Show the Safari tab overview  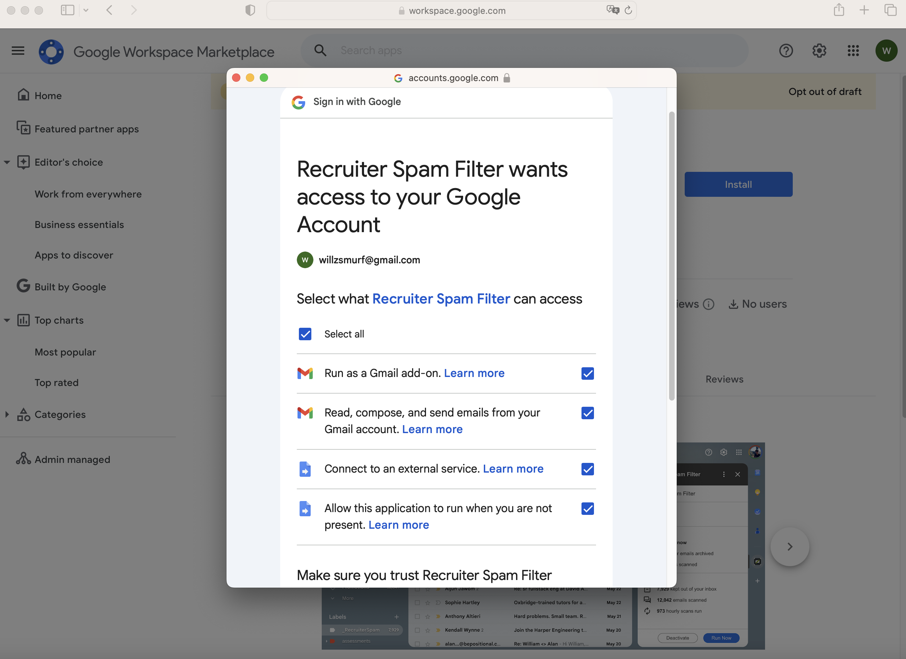(890, 10)
